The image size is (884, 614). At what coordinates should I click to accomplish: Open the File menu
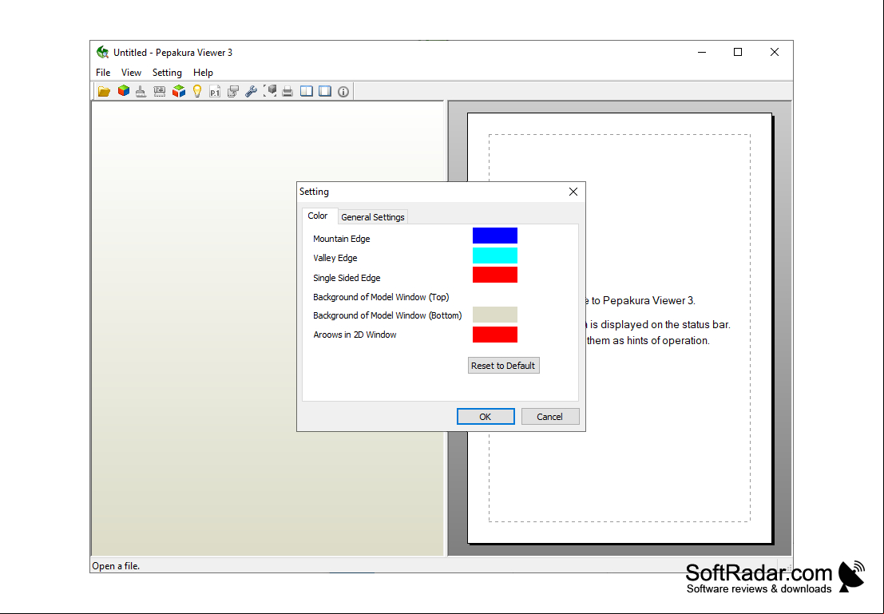(103, 72)
